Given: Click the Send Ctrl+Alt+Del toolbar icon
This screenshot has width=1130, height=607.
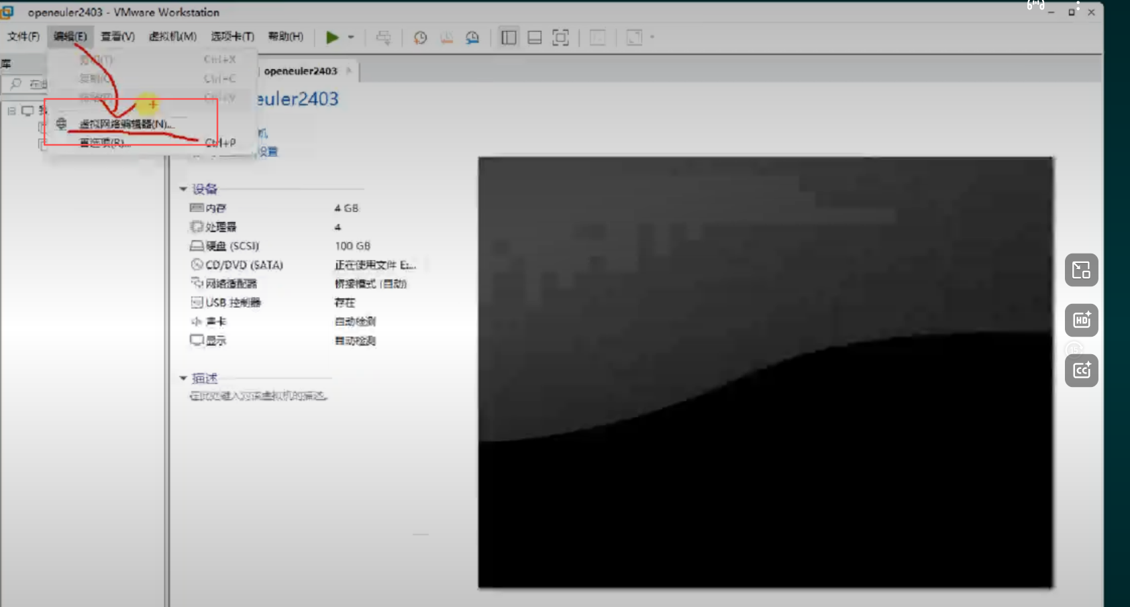Looking at the screenshot, I should (x=383, y=38).
